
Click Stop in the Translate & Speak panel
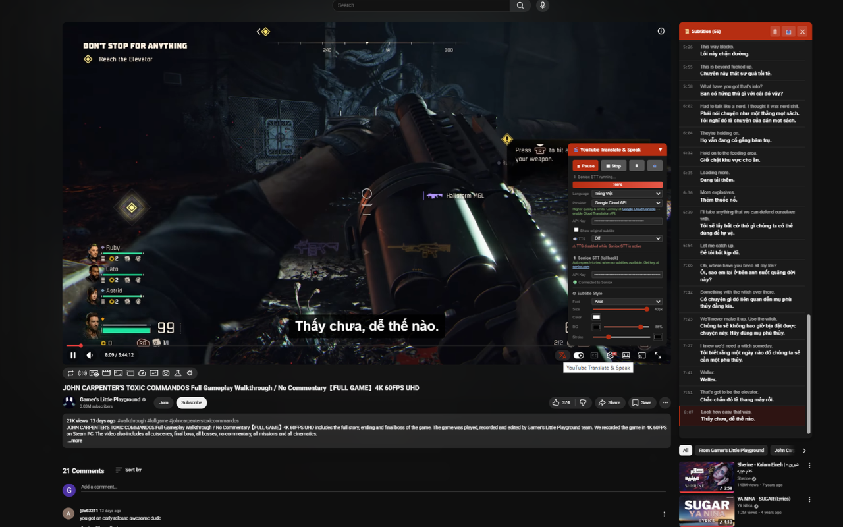coord(613,166)
